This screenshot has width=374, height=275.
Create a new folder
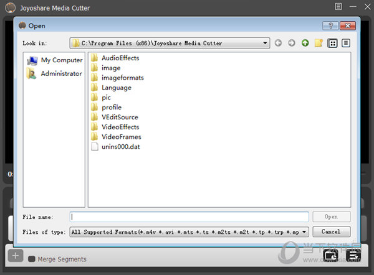pos(319,43)
